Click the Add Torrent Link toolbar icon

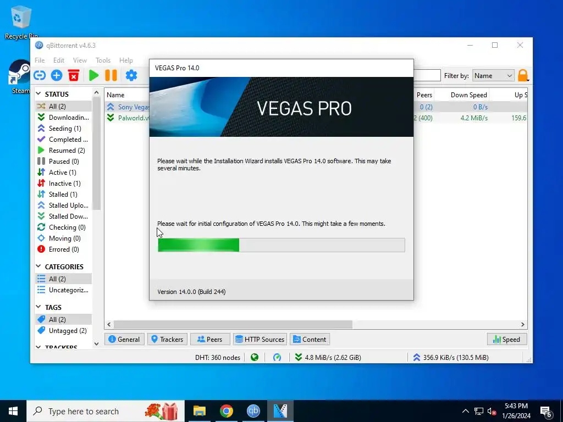(x=40, y=75)
